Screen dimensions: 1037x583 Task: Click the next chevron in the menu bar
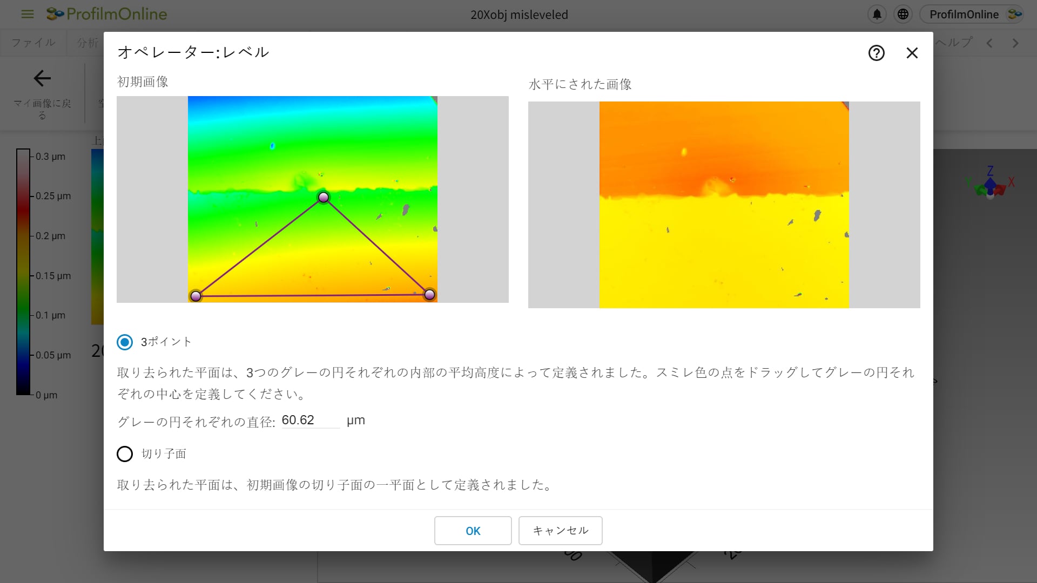point(1015,43)
